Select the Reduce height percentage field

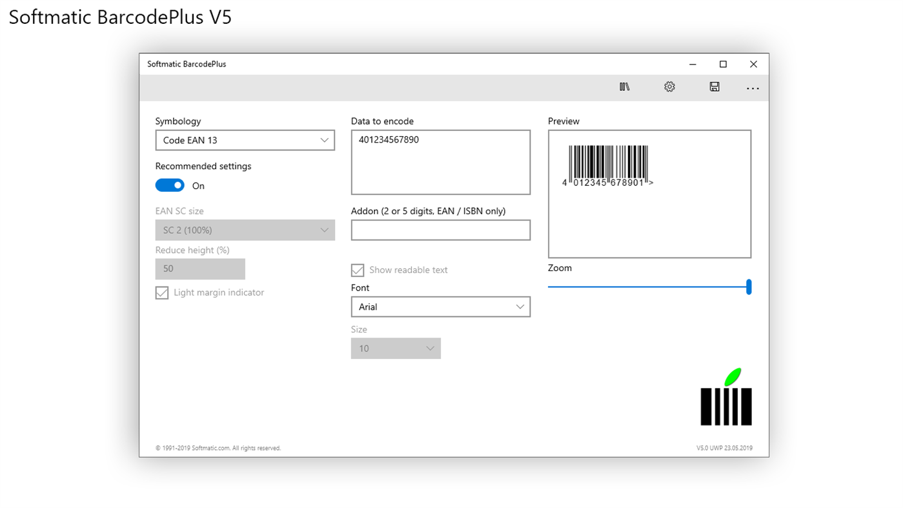coord(200,269)
